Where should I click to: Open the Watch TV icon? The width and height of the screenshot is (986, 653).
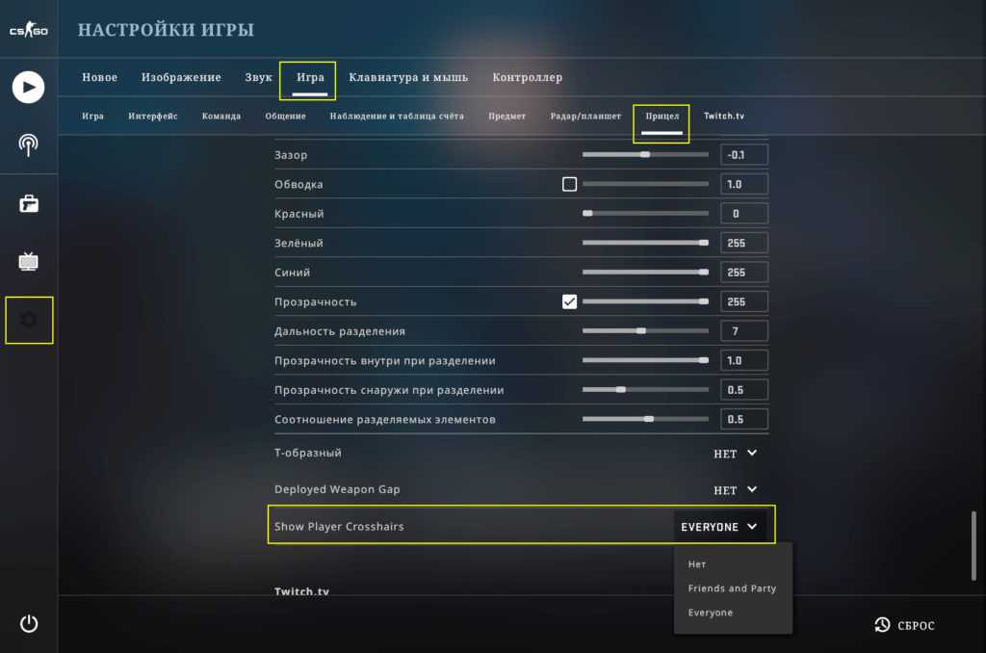click(x=28, y=261)
